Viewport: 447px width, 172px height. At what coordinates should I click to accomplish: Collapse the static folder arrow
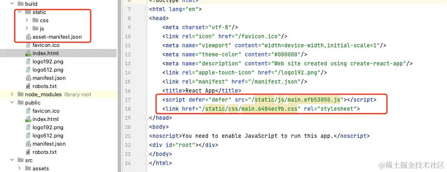[19, 12]
